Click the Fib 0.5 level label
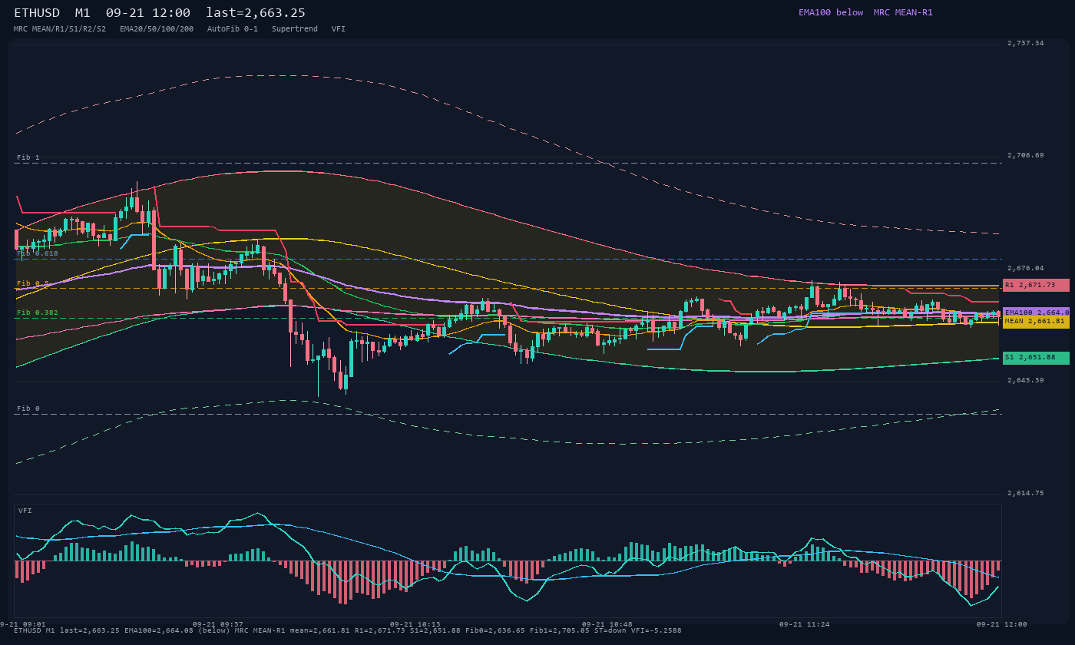 [33, 283]
